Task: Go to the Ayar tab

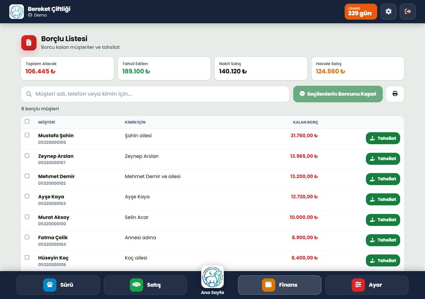Action: 367,285
